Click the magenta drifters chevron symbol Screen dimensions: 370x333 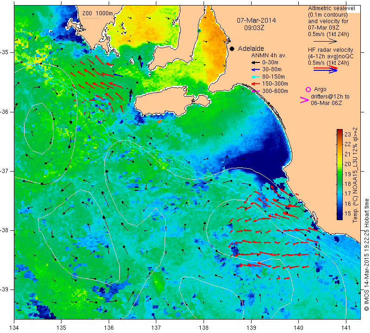(304, 100)
